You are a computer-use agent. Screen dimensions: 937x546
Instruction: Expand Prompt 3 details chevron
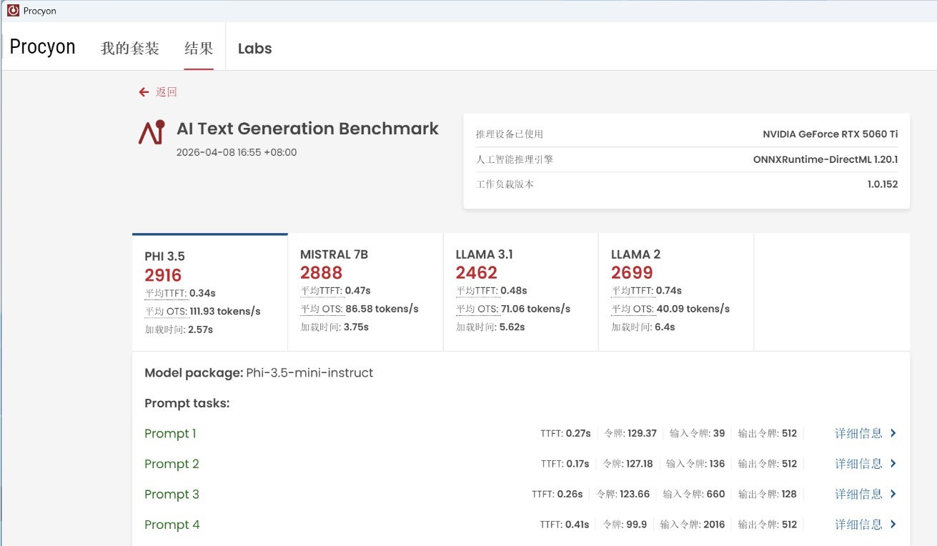pyautogui.click(x=893, y=494)
